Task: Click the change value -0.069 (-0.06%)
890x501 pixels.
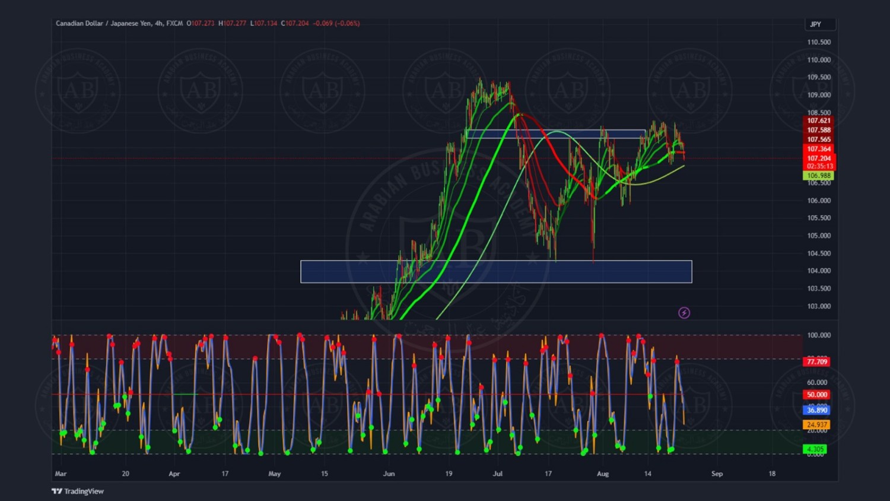Action: pyautogui.click(x=336, y=23)
